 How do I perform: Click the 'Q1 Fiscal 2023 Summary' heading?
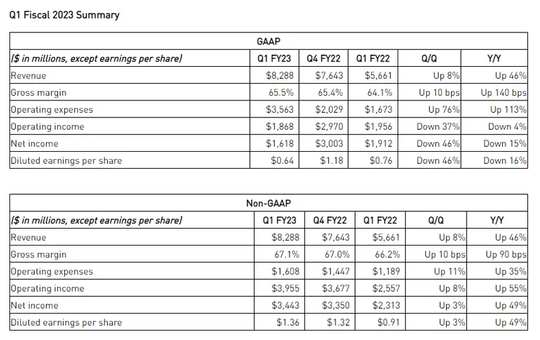pyautogui.click(x=65, y=15)
